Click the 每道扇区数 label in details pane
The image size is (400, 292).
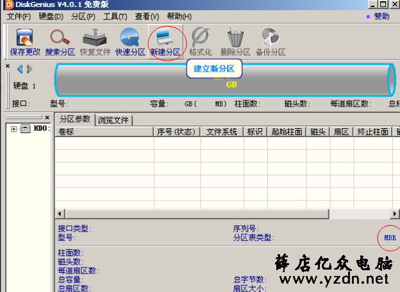(x=78, y=271)
